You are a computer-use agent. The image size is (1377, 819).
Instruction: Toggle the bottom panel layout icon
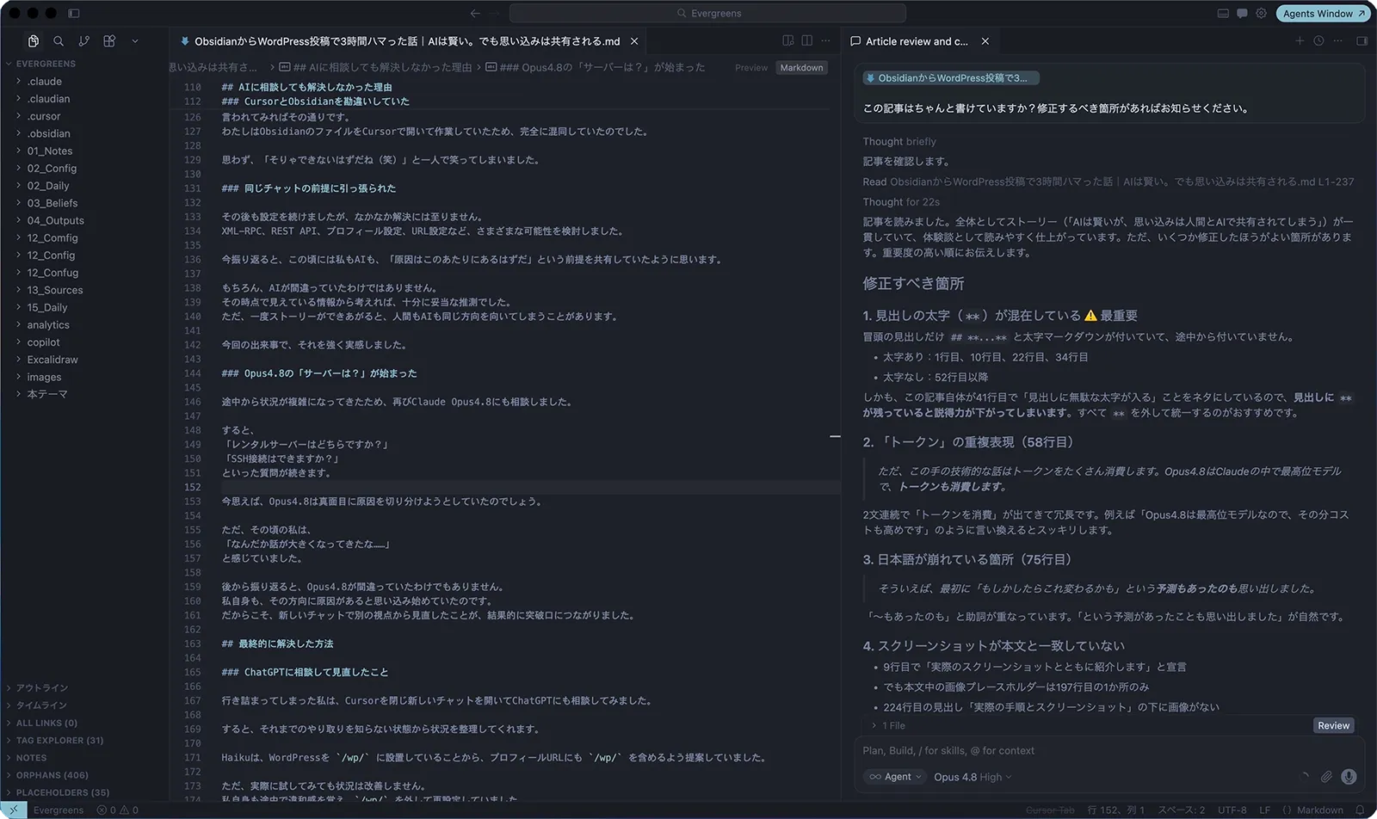click(1223, 13)
